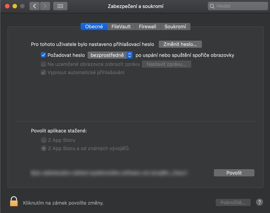Screen dimensions: 270x213
Task: Show all preferences grid icon
Action: click(60, 6)
